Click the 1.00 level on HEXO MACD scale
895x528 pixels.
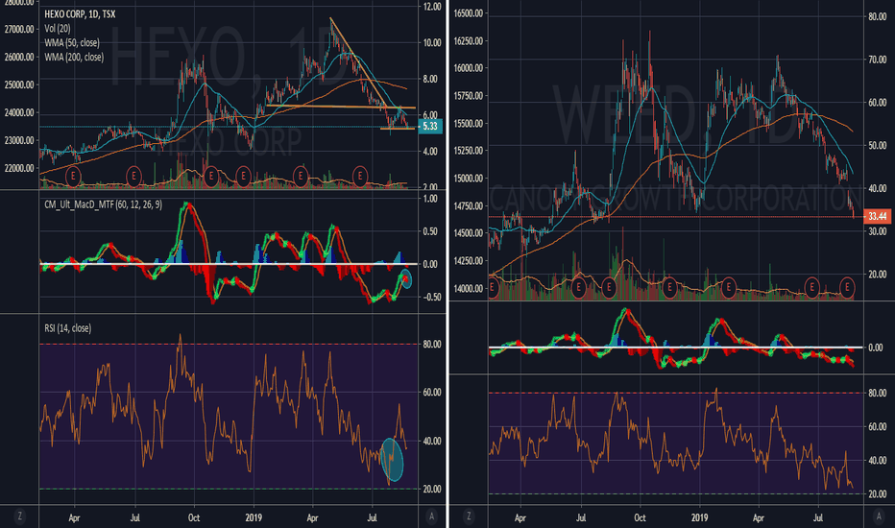tap(432, 199)
